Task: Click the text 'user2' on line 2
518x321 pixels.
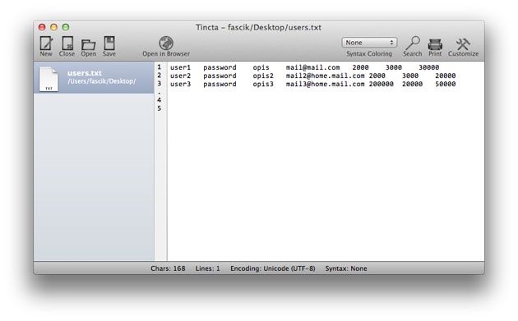Action: pyautogui.click(x=180, y=76)
